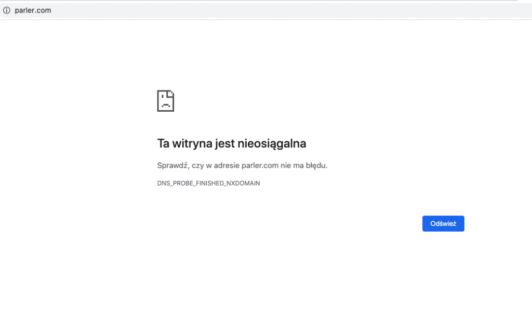The image size is (532, 334).
Task: Click the heading "Ta witryna jest nieosiągalna"
Action: tap(231, 143)
